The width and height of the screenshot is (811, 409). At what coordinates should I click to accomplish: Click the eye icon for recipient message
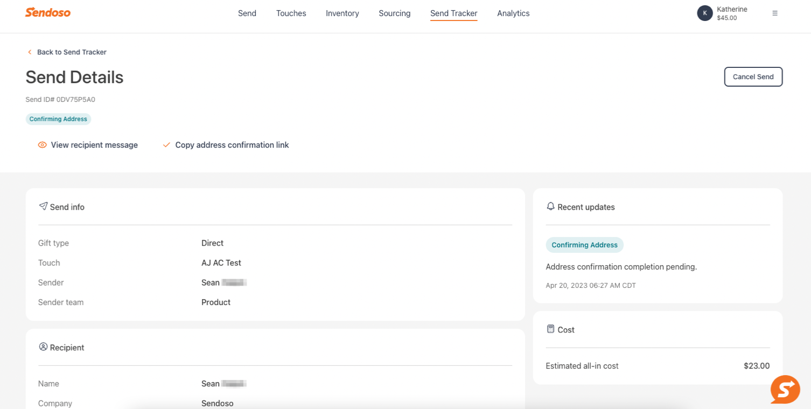coord(43,145)
